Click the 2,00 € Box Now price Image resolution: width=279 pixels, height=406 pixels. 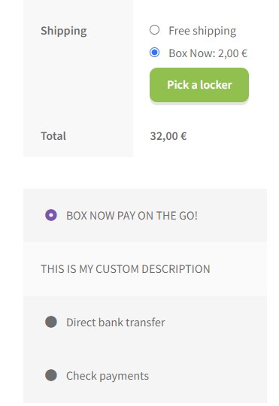tap(232, 53)
